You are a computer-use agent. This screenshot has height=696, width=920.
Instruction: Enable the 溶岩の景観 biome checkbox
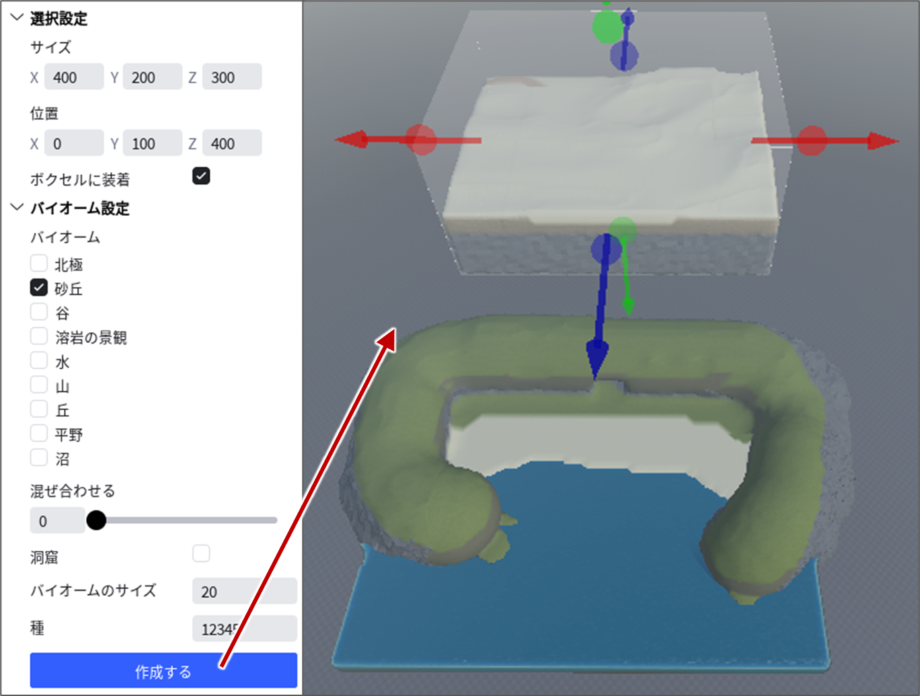click(x=39, y=336)
